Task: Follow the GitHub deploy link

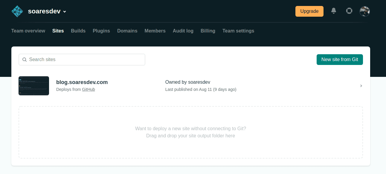Action: click(x=88, y=89)
